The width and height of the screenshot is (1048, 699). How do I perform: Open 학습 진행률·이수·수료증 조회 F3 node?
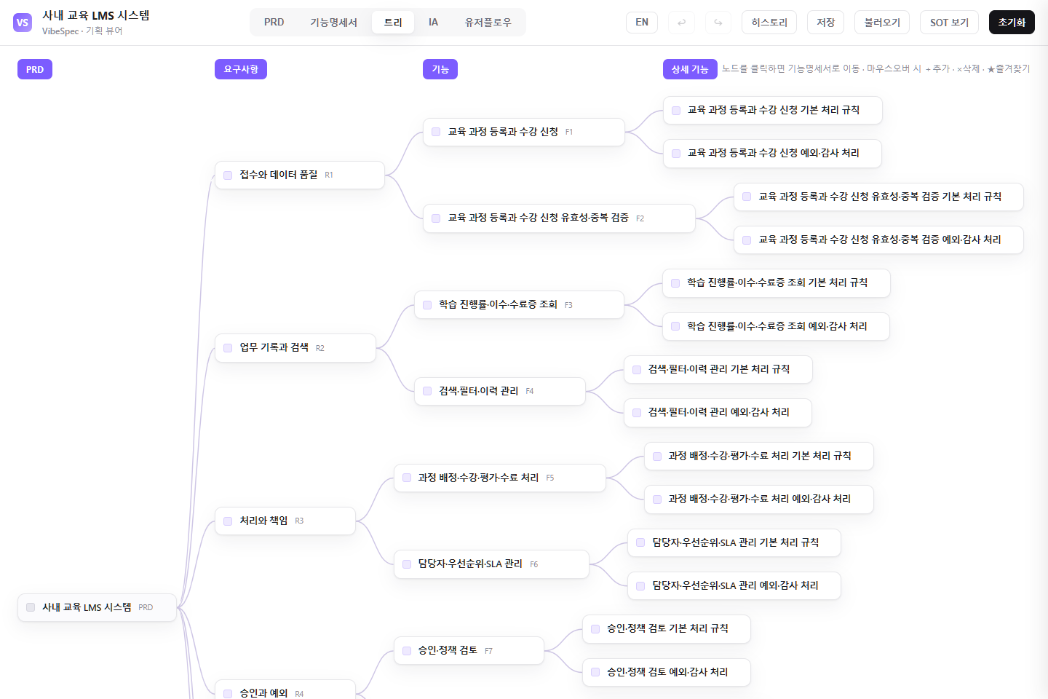(x=519, y=305)
